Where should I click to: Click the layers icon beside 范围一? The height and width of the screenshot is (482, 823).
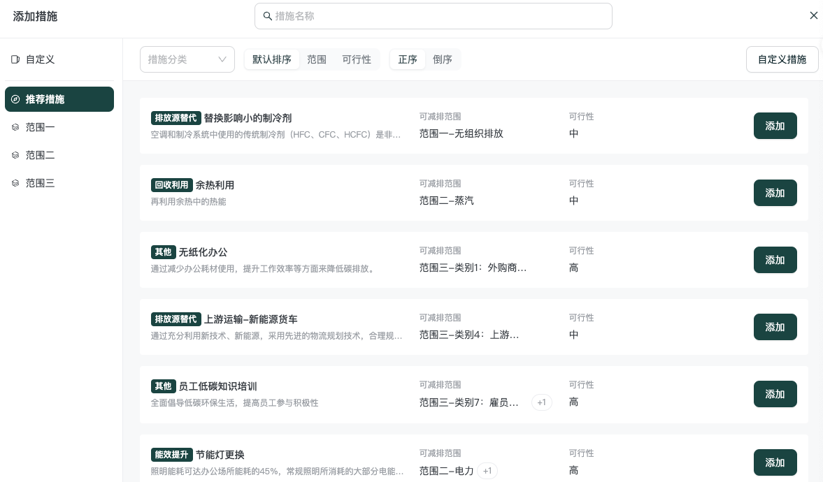point(15,127)
